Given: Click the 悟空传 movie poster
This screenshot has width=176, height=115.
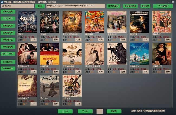Looking at the screenshot, I should [x=27, y=22].
